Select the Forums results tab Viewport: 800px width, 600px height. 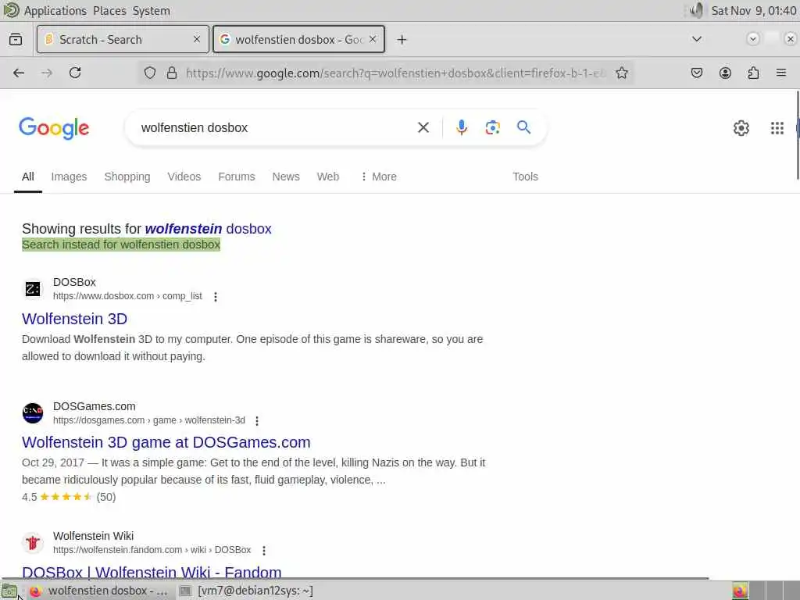(236, 177)
